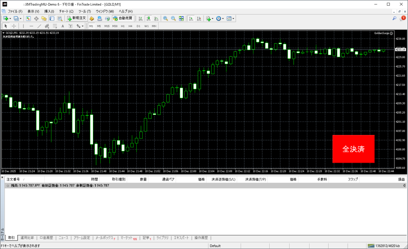The height and width of the screenshot is (249, 408).
Task: Click the 損益 column header
Action: [401, 180]
